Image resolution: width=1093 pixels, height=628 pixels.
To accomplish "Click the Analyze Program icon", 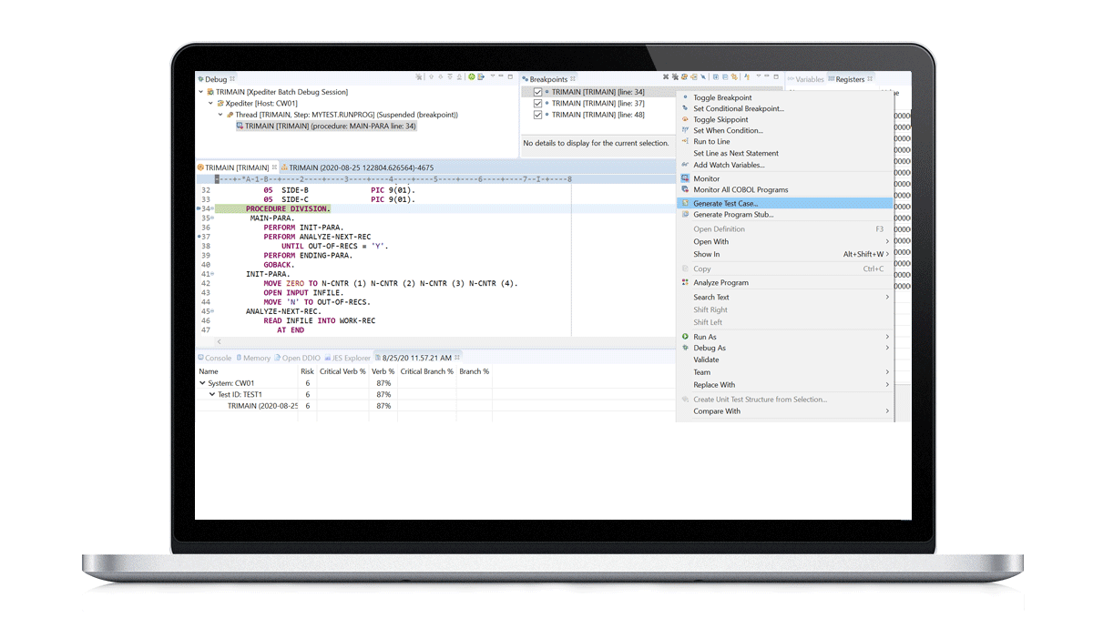I will [x=685, y=283].
